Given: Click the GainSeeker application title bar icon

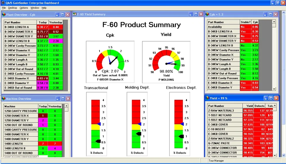Looking at the screenshot, I should pos(3,3).
